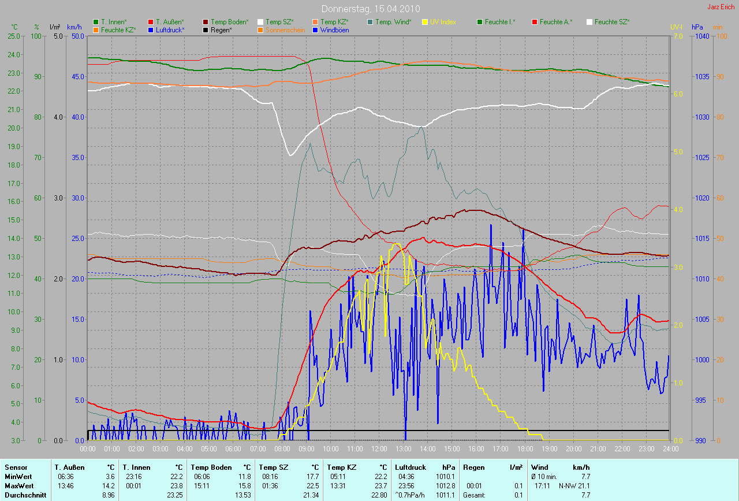Viewport: 739px width, 501px height.
Task: Click the 'UV-I' right axis unit label
Action: [x=676, y=27]
